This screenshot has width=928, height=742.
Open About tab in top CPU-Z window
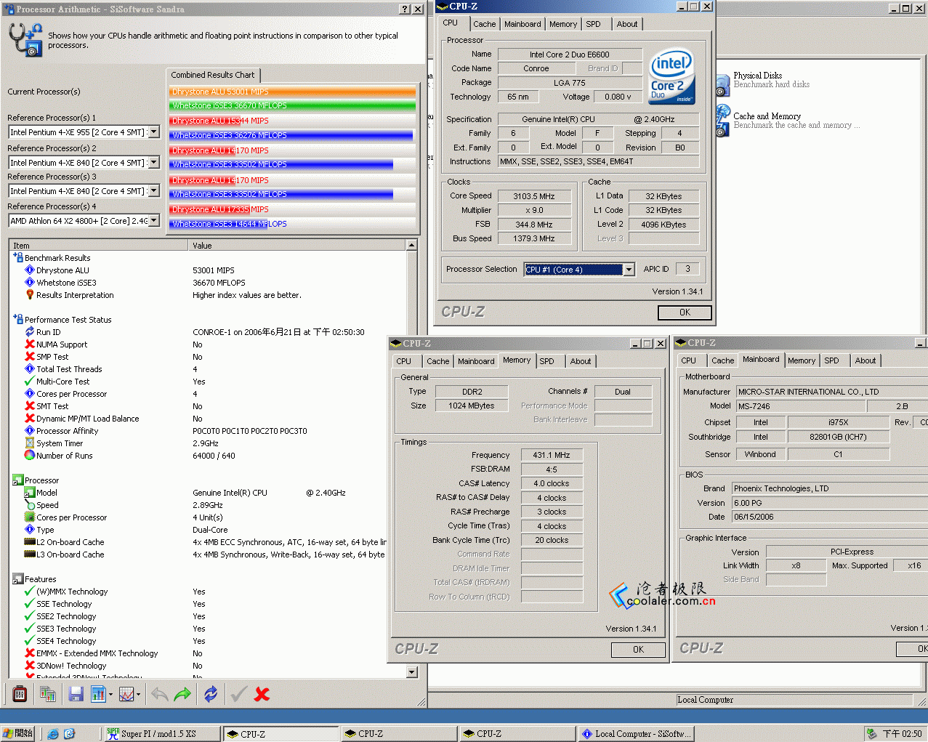pos(627,24)
